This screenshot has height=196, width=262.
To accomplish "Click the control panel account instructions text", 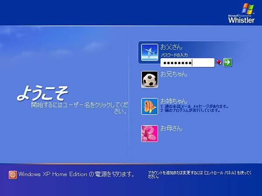I will pyautogui.click(x=200, y=175).
